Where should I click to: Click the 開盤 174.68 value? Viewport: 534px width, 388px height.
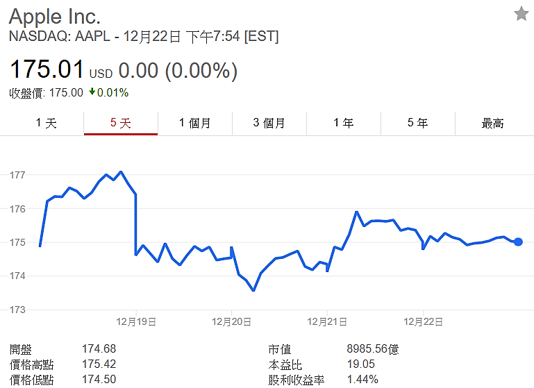(99, 349)
